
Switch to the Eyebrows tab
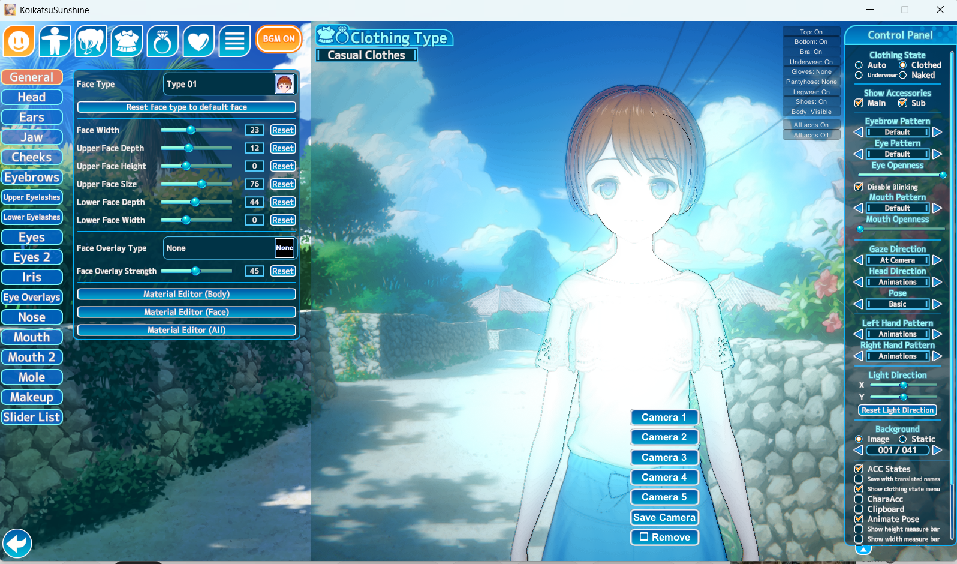[x=32, y=178]
